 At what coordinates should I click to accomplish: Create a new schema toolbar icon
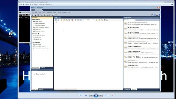click(x=42, y=15)
